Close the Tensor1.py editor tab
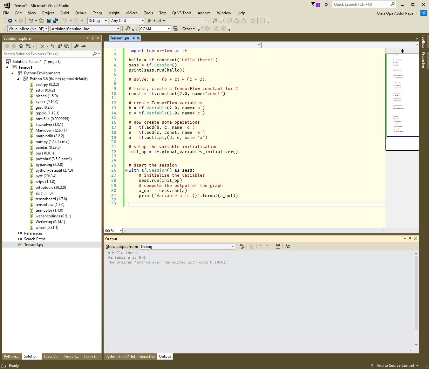Viewport: 429px width, 369px height. point(138,38)
